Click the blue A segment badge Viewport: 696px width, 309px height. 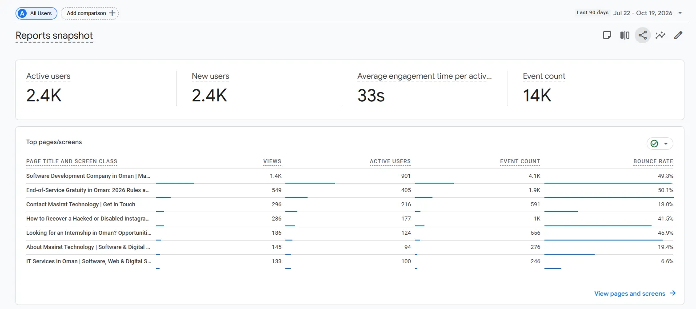(x=22, y=13)
